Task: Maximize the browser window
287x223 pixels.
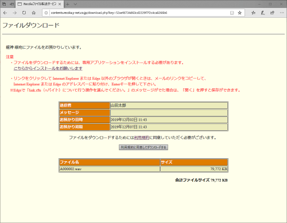Action: [270, 4]
